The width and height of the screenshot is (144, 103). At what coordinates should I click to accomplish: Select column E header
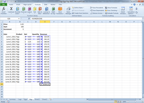[45, 22]
